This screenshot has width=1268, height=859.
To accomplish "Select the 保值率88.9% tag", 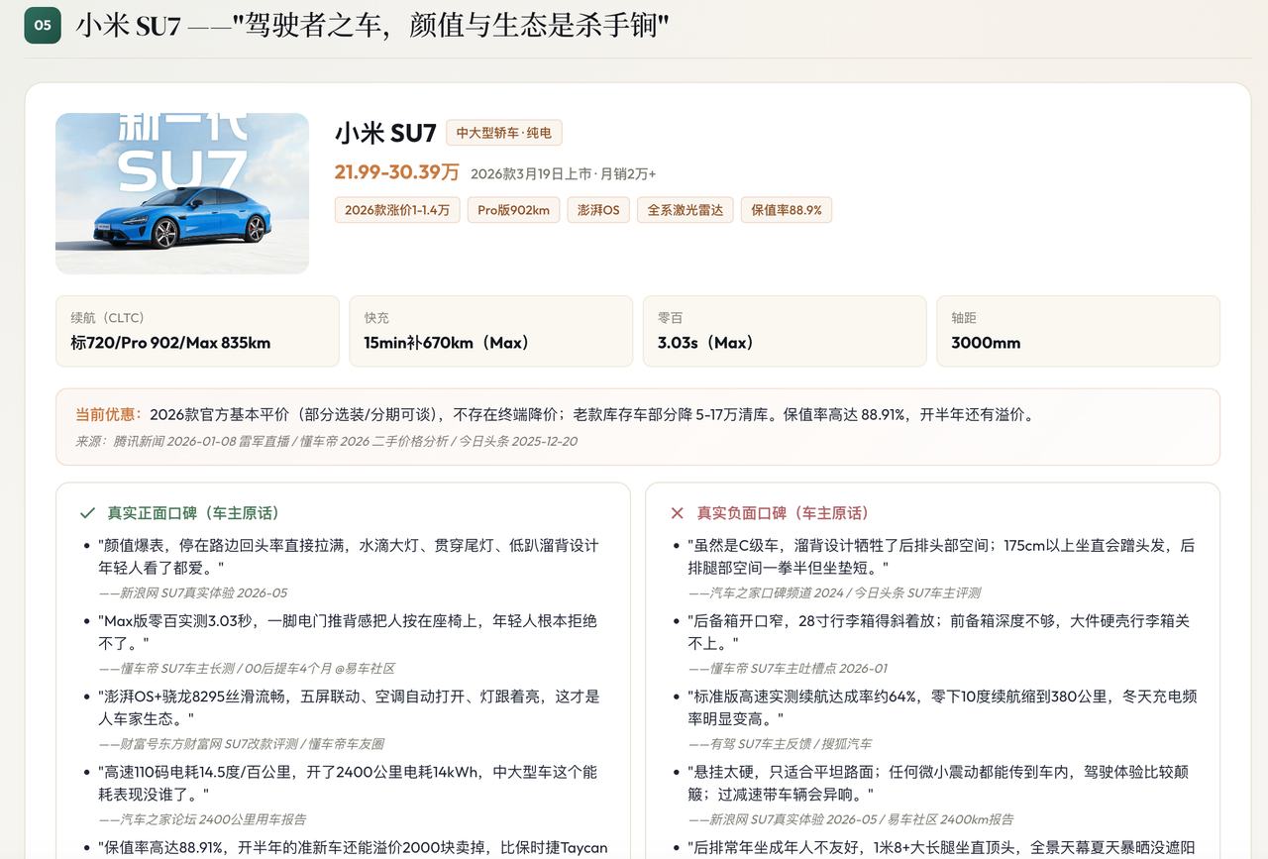I will (x=787, y=210).
